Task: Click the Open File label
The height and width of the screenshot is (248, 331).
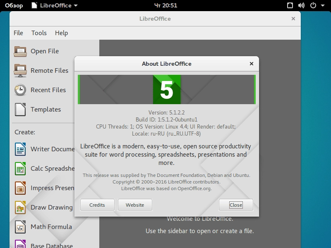Action: 45,51
